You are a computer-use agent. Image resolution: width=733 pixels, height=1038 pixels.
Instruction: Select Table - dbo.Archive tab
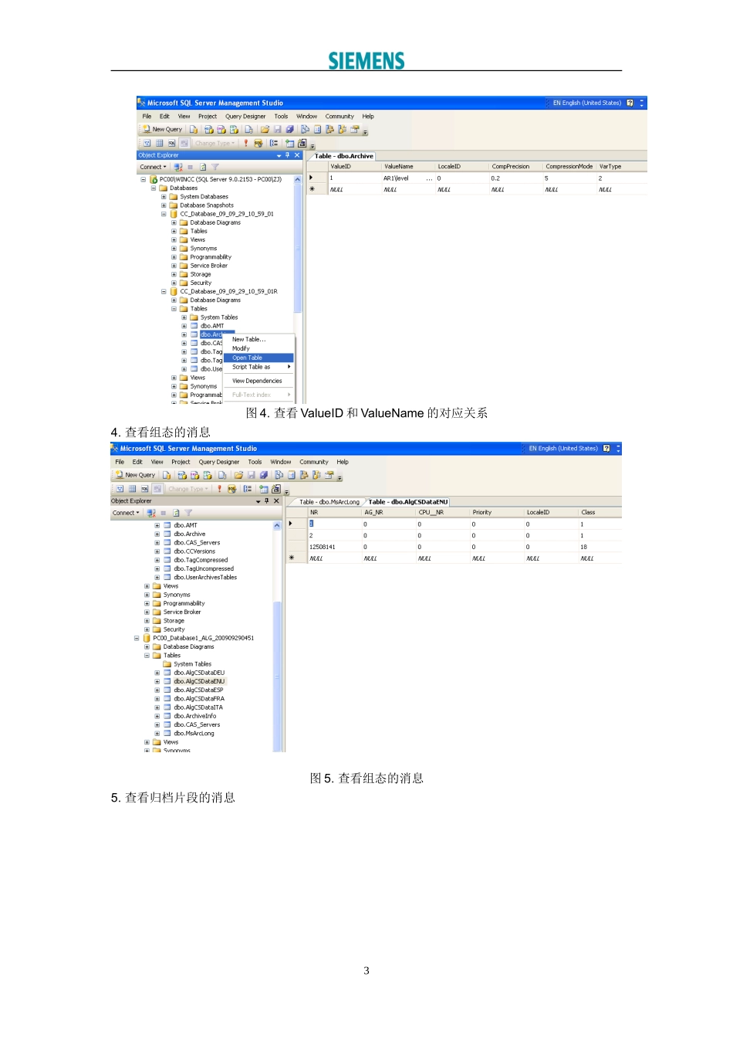(x=343, y=156)
